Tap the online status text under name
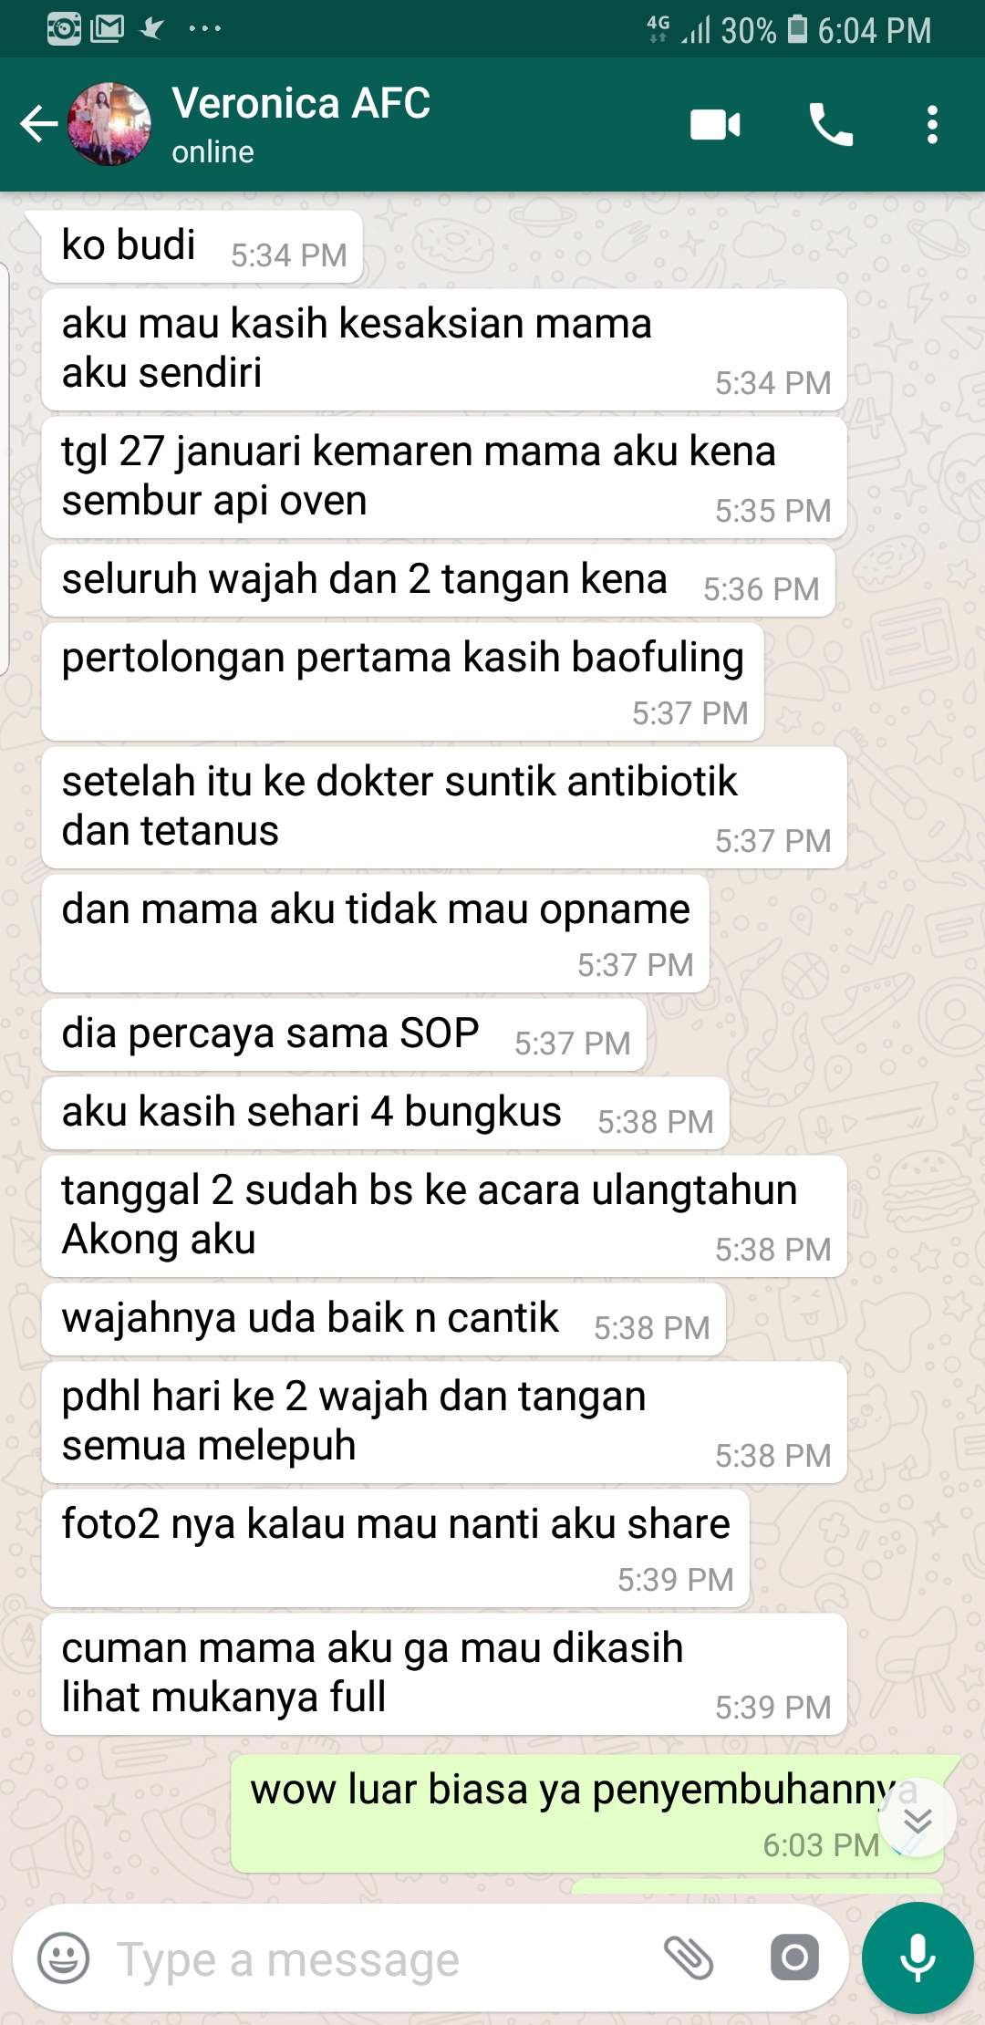This screenshot has height=2025, width=985. pyautogui.click(x=213, y=152)
